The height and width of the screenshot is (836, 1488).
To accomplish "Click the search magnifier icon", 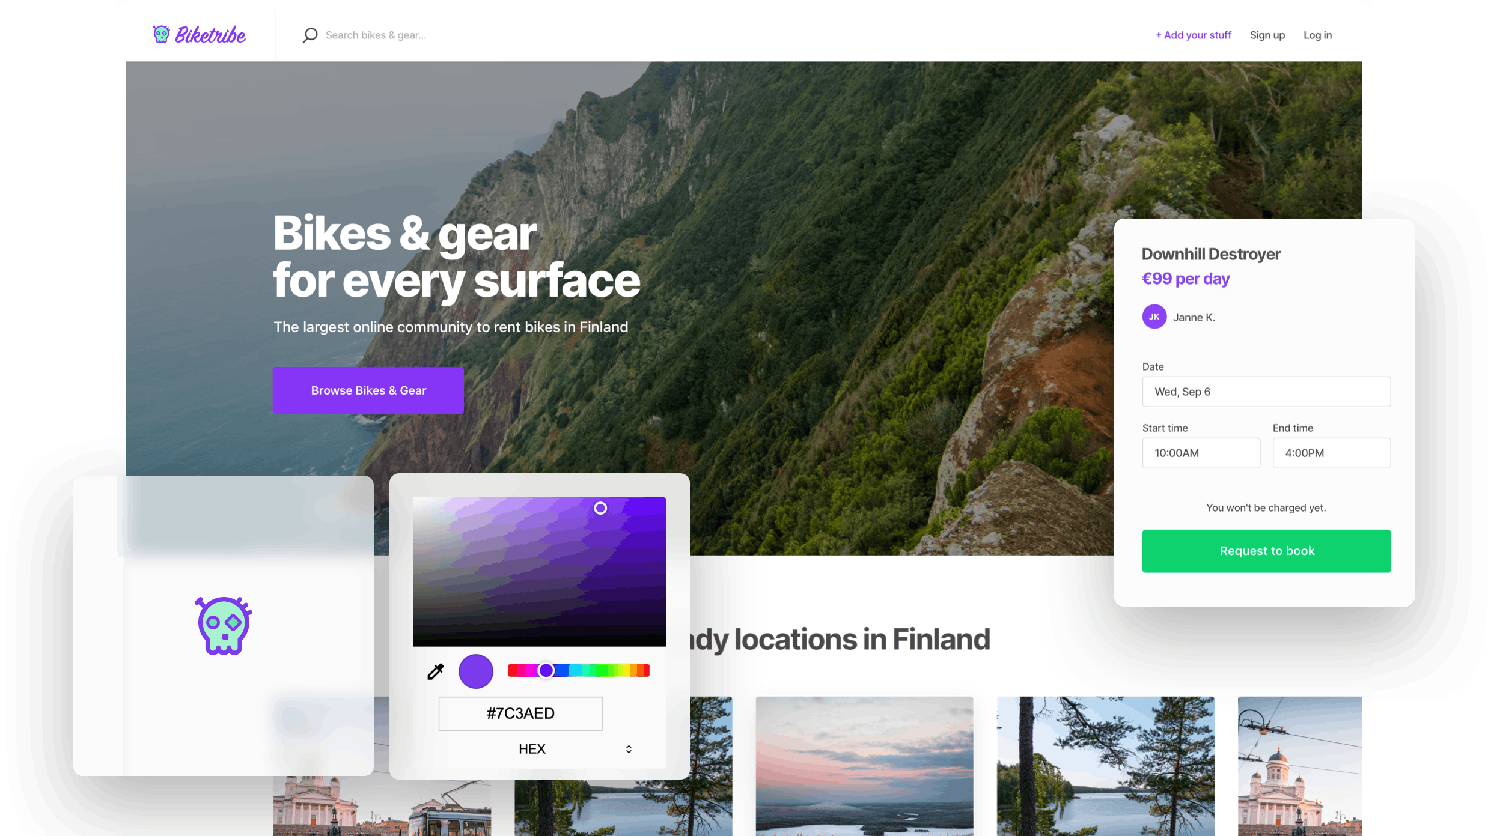I will pyautogui.click(x=309, y=35).
